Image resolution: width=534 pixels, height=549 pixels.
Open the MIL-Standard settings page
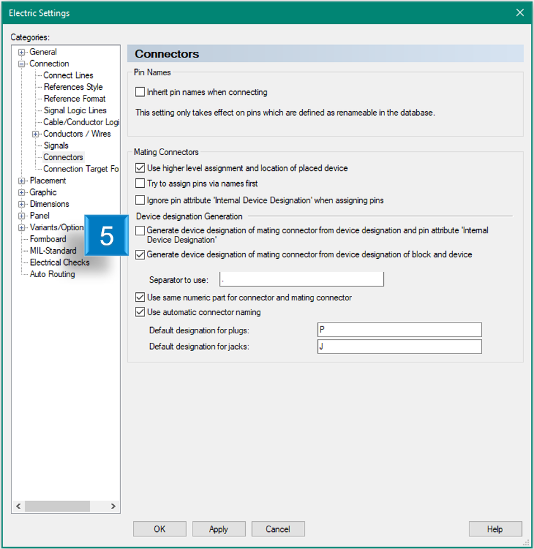point(53,250)
